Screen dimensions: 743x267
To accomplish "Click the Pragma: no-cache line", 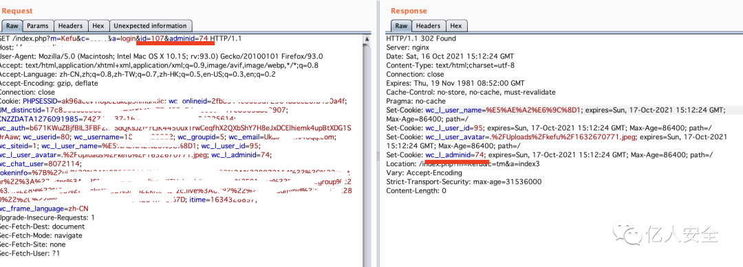I will [x=416, y=102].
